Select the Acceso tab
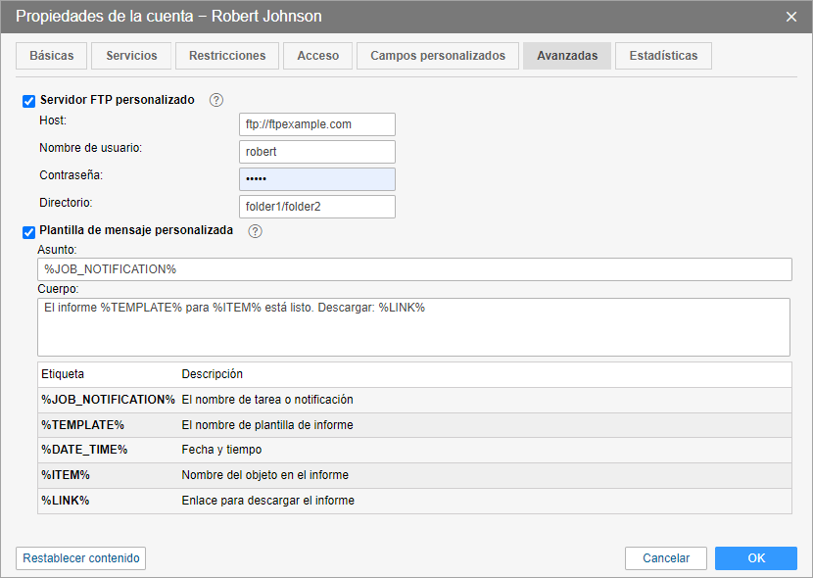This screenshot has height=578, width=813. [317, 56]
